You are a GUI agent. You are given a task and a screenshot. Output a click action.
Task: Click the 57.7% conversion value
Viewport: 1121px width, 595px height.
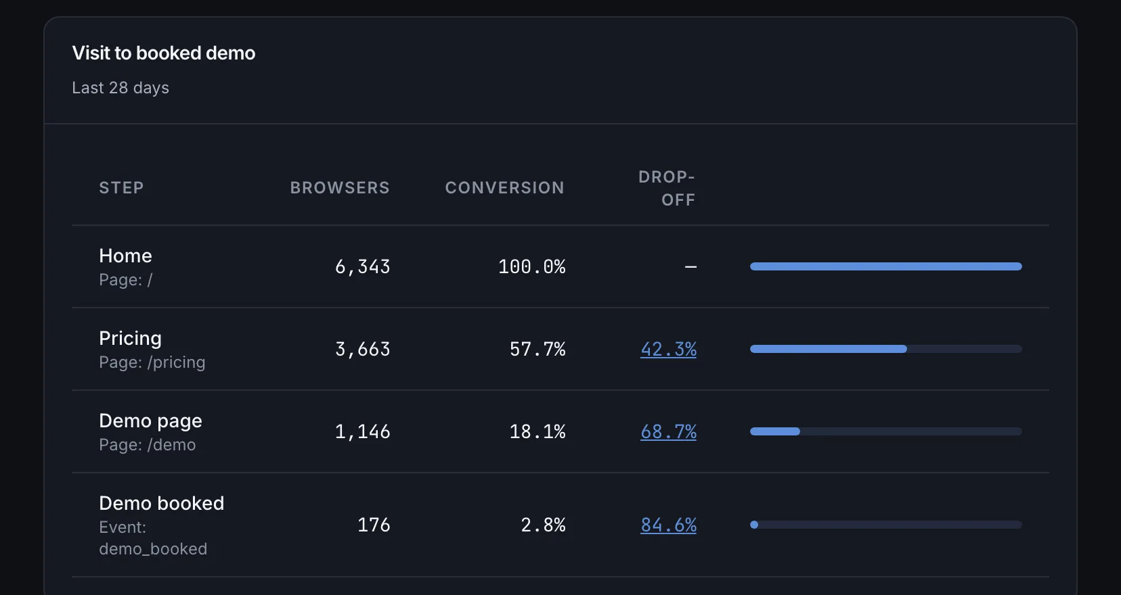537,350
